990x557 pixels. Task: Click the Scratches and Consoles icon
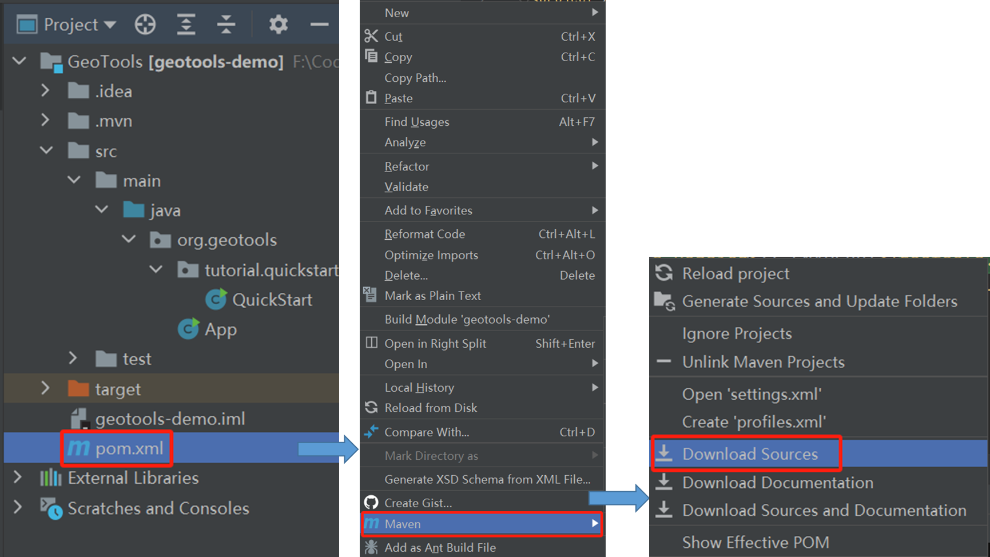click(51, 508)
